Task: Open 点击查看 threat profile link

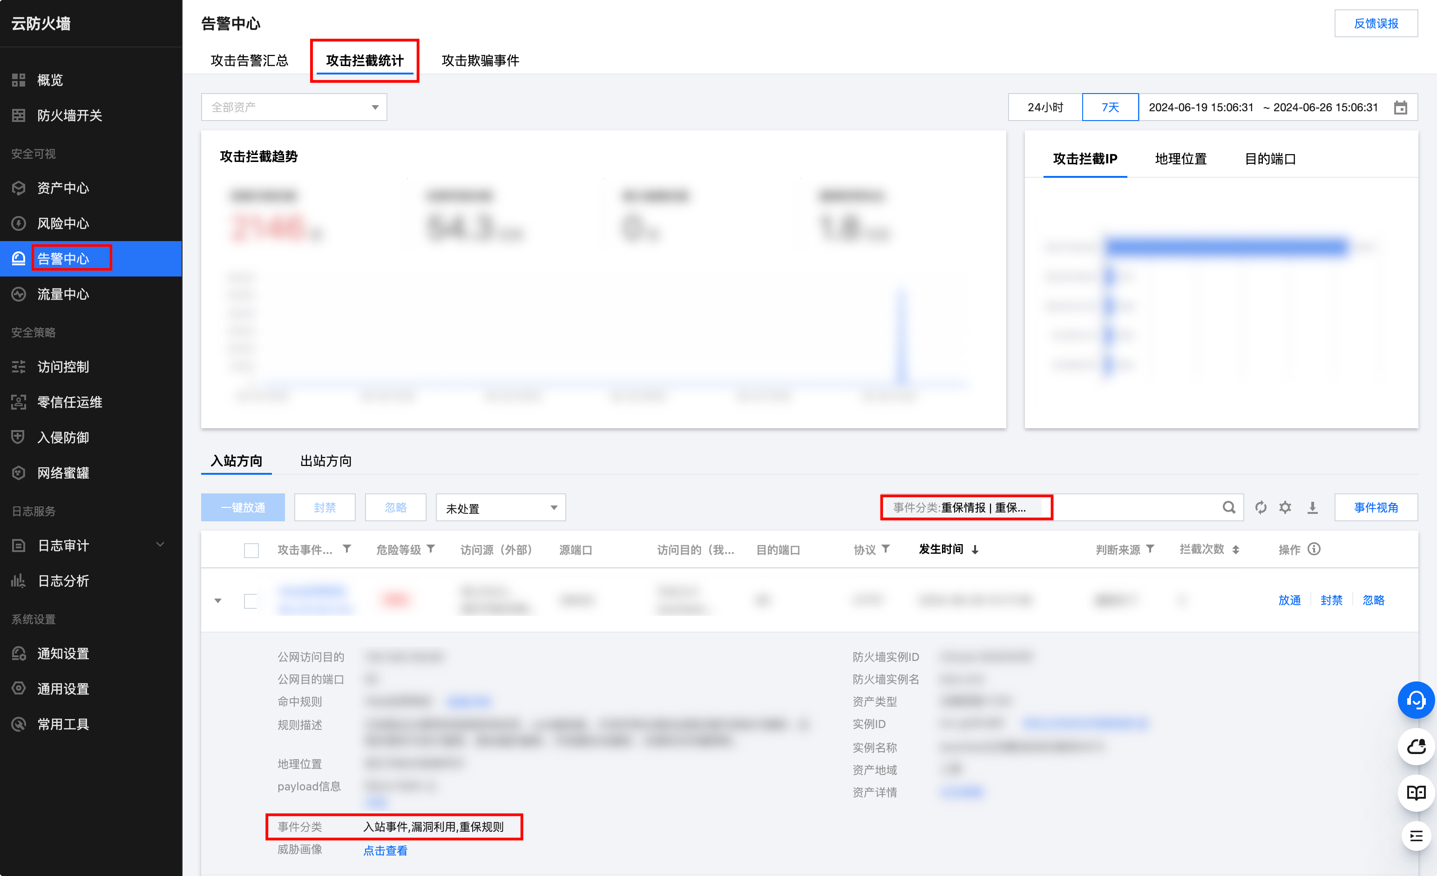Action: tap(385, 850)
